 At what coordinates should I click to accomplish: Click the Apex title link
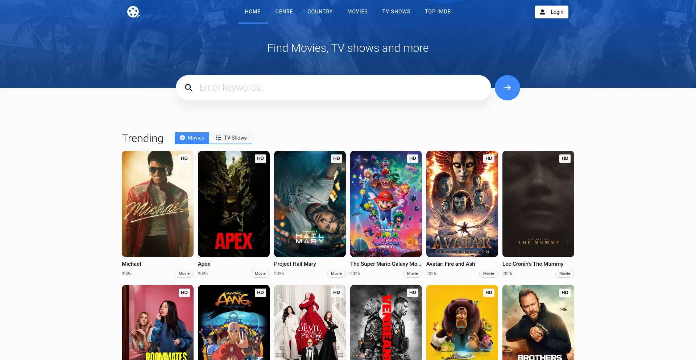pyautogui.click(x=204, y=264)
